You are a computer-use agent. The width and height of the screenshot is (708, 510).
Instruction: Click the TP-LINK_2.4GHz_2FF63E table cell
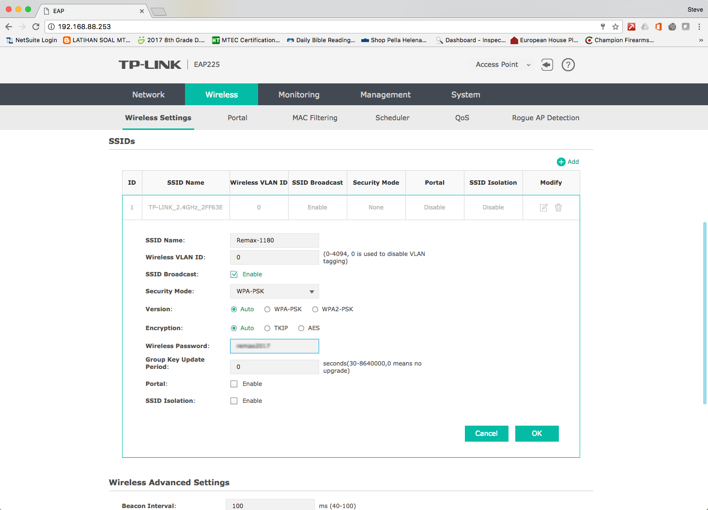[x=185, y=207]
